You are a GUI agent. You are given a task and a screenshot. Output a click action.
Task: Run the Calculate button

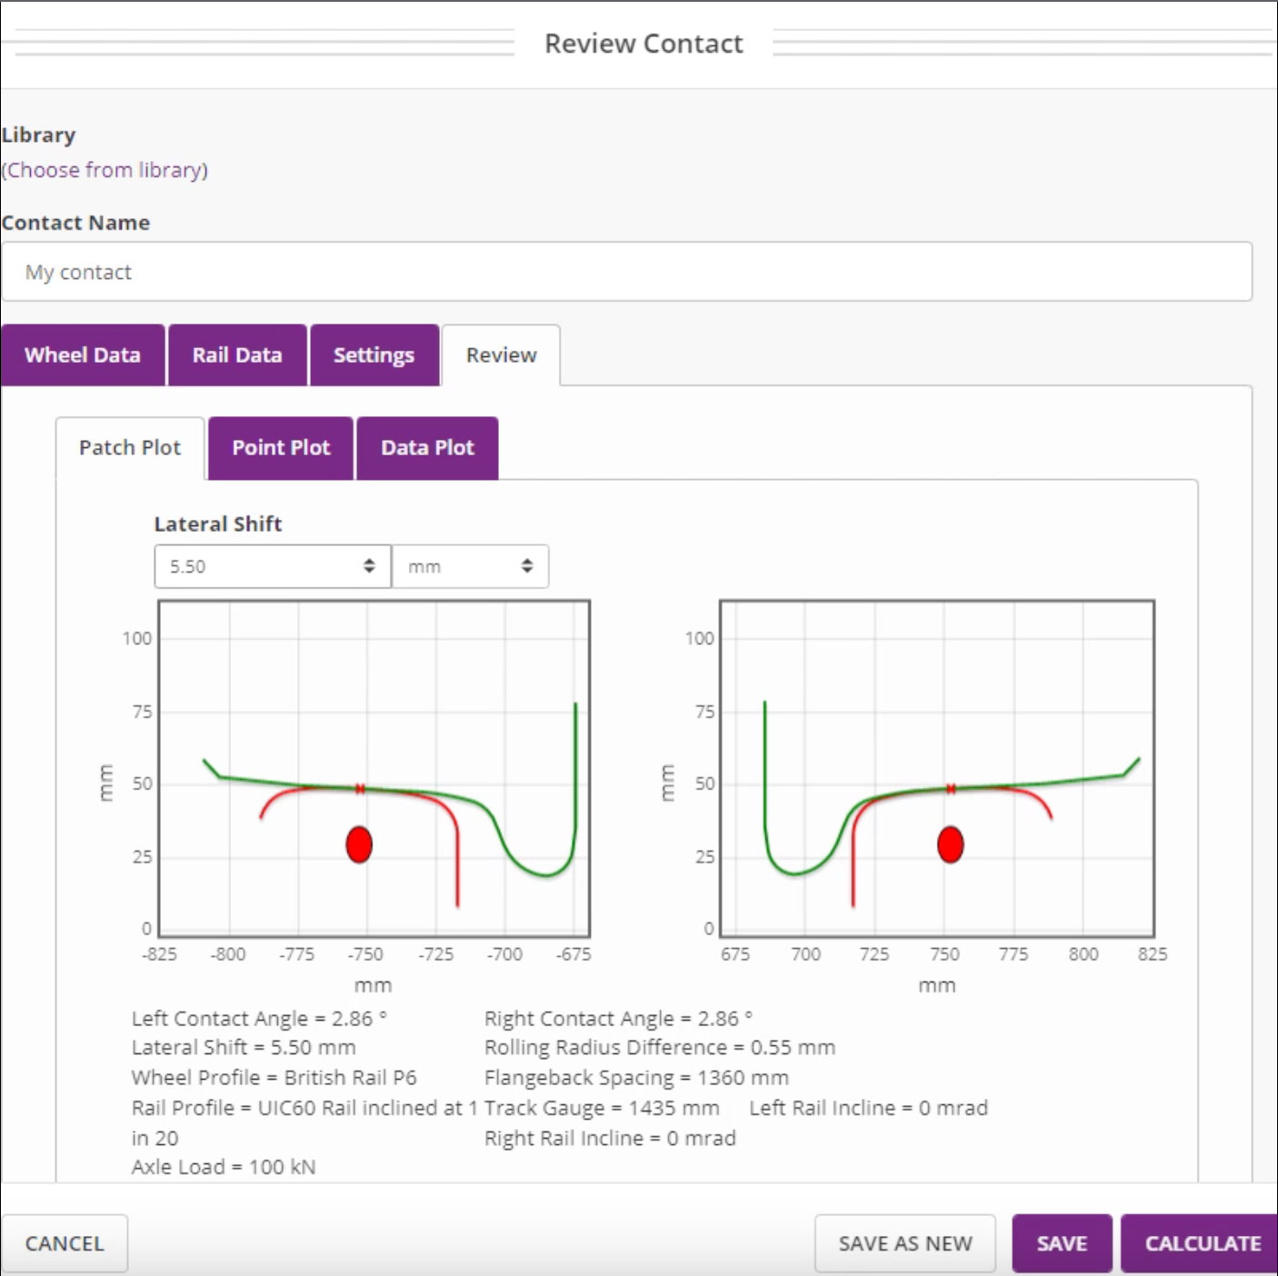(1202, 1243)
